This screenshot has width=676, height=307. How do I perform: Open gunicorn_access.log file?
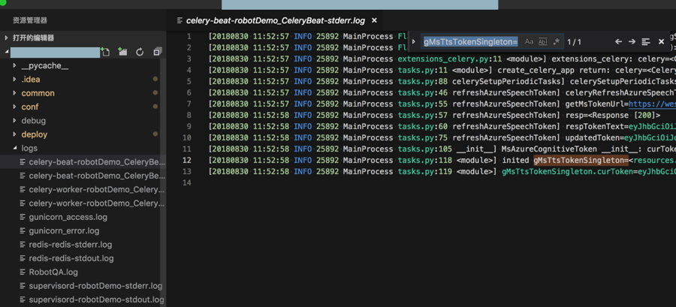(68, 217)
